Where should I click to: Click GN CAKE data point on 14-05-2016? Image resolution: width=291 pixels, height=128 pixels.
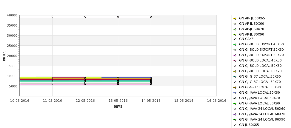point(151,17)
